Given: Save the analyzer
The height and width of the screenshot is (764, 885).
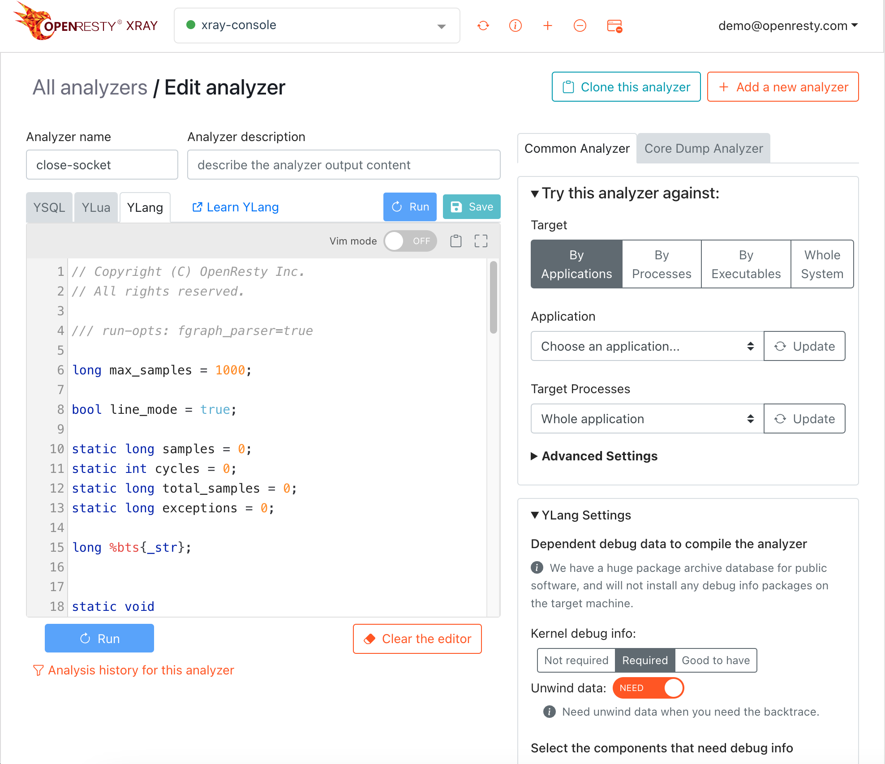Looking at the screenshot, I should click(x=472, y=207).
